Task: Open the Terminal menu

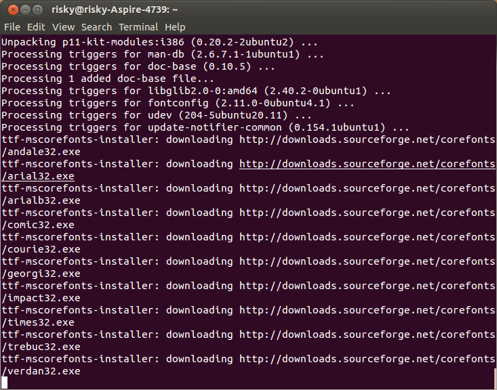Action: (138, 27)
